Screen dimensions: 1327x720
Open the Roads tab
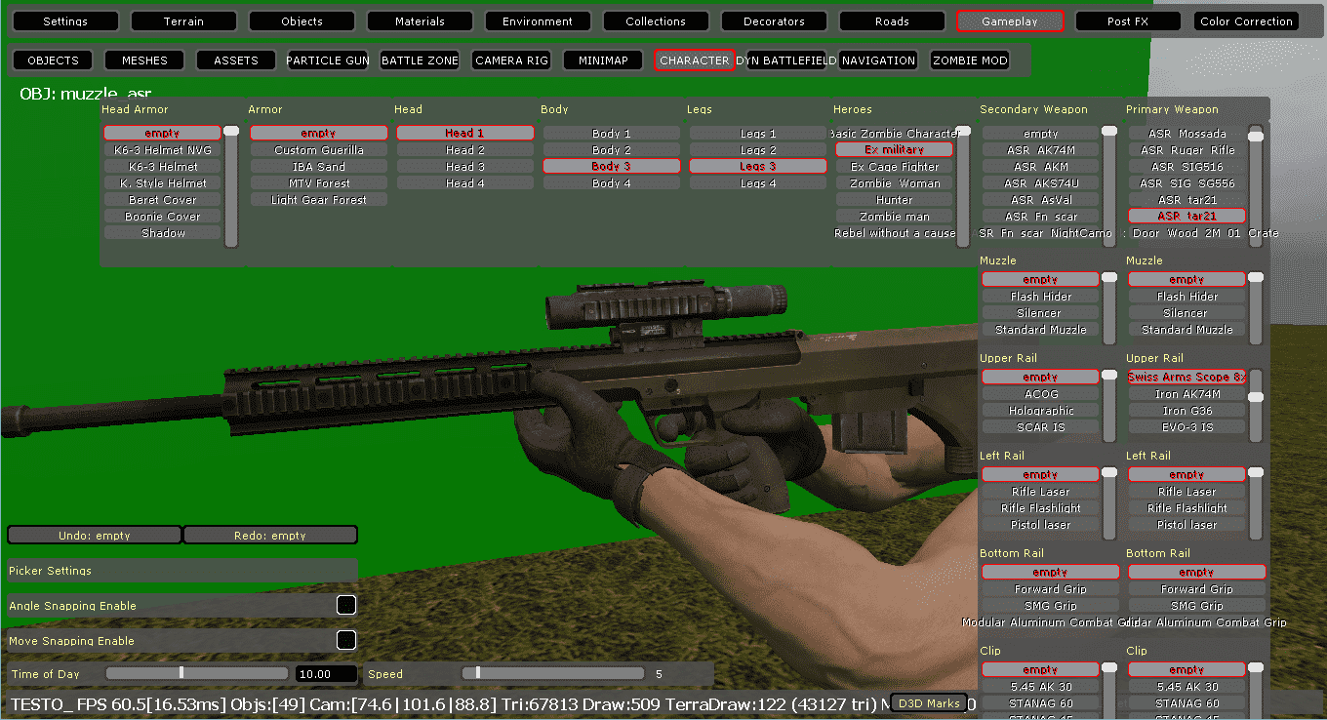[892, 21]
